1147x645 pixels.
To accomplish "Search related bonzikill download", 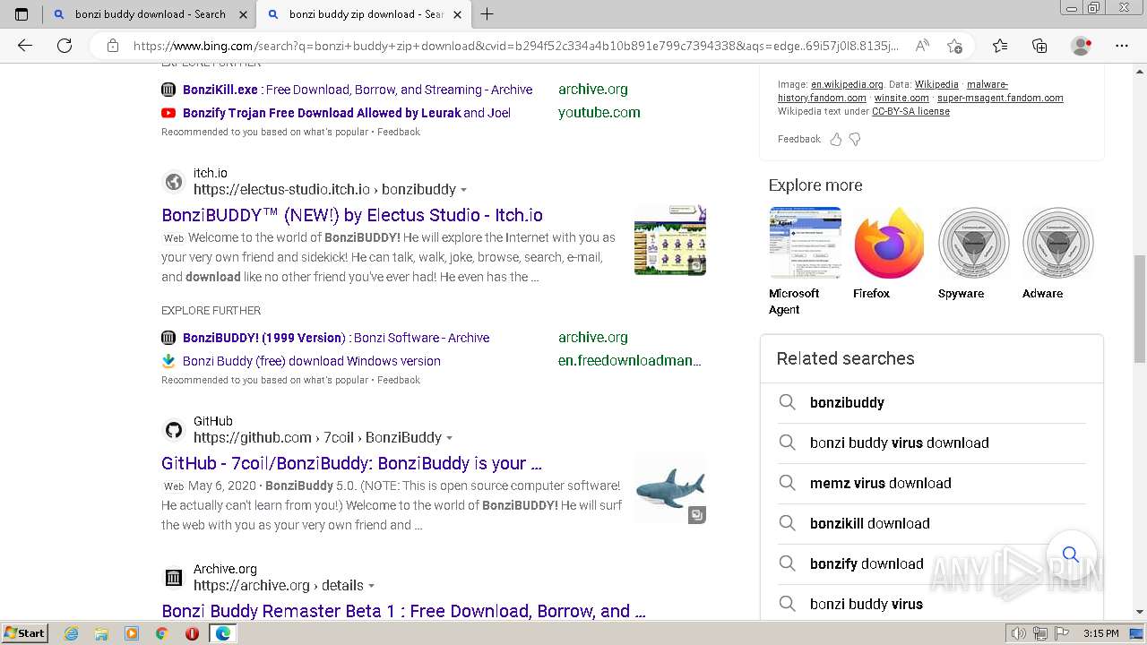I will pyautogui.click(x=932, y=524).
